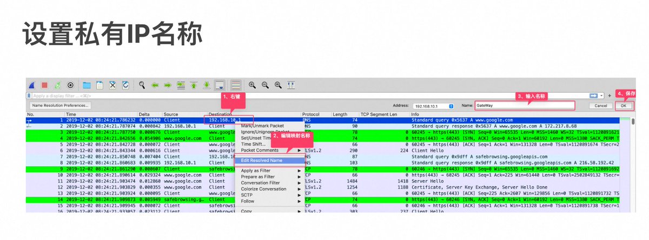Click the Protocol column header
This screenshot has width=649, height=240.
[316, 114]
